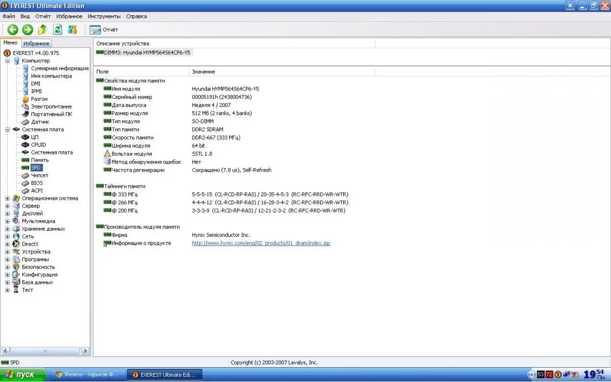Screen dimensions: 611x382
Task: Open the Windows пуск Start button
Action: pos(23,375)
